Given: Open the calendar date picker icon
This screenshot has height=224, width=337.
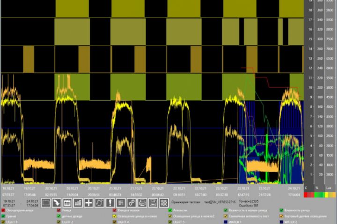Looking at the screenshot, I should (x=67, y=203).
